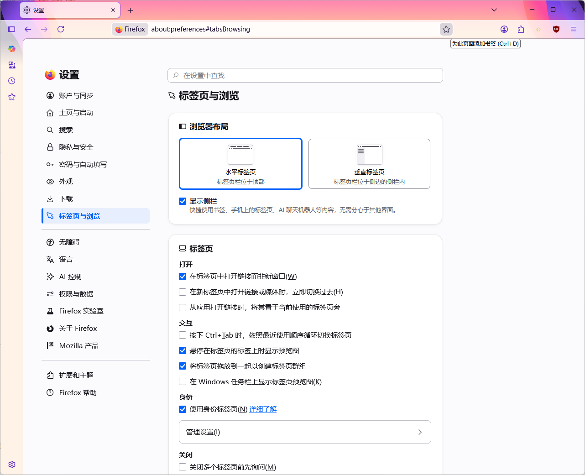This screenshot has width=585, height=475.
Task: Open the AI chatbot sidebar icon
Action: coord(12,49)
